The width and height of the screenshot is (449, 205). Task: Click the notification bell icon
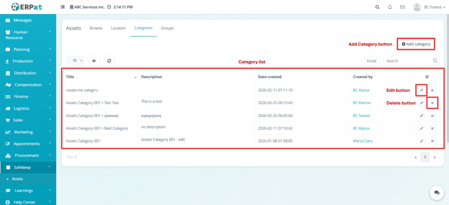click(390, 7)
